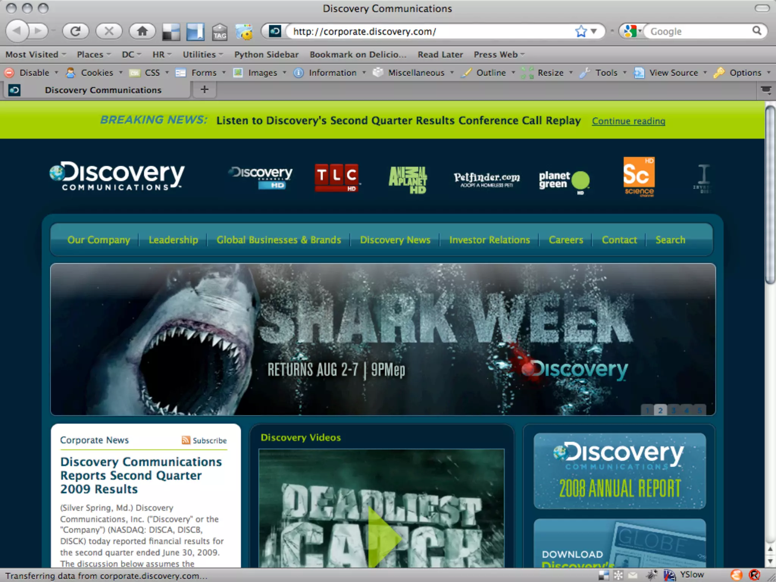Click the Subscribe RSS feed icon

point(186,440)
